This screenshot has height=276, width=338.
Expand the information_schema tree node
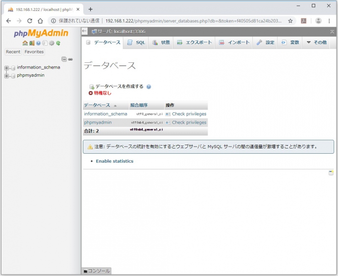pyautogui.click(x=7, y=68)
